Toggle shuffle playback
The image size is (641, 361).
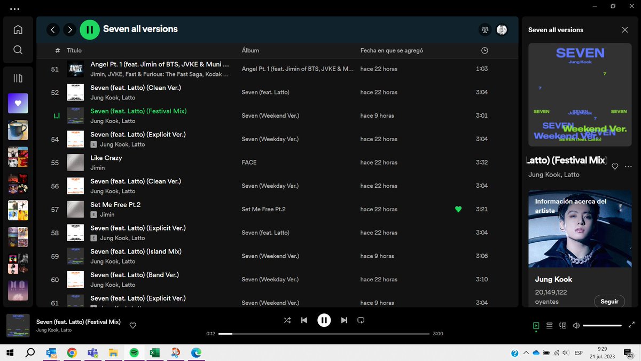(287, 320)
